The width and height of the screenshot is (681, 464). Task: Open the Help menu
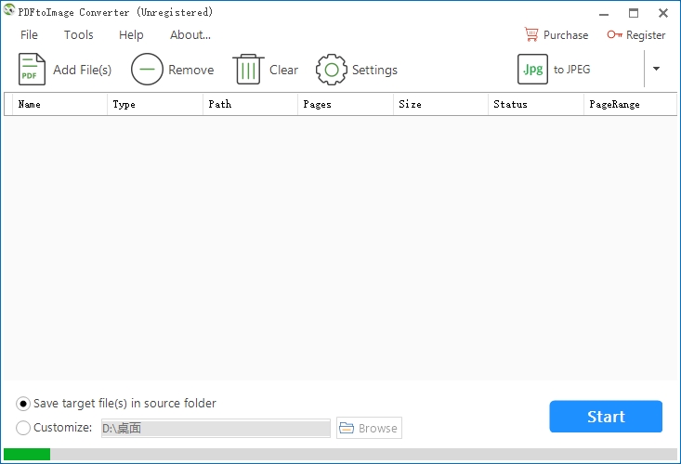click(131, 34)
